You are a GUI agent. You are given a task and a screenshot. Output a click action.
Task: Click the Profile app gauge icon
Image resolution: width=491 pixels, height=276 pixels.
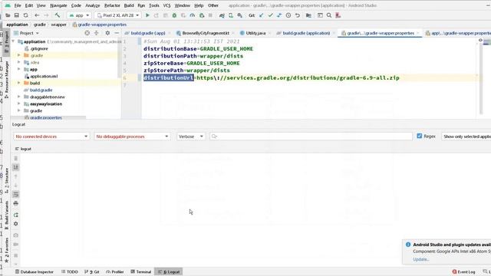pos(193,15)
